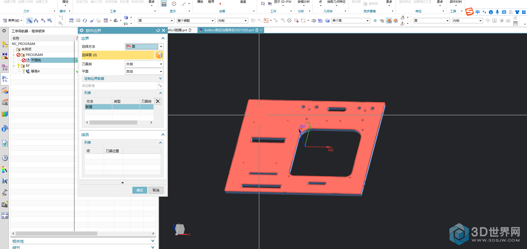This screenshot has height=249, width=527.
Task: Collapse RF tree node
Action: (x=14, y=66)
